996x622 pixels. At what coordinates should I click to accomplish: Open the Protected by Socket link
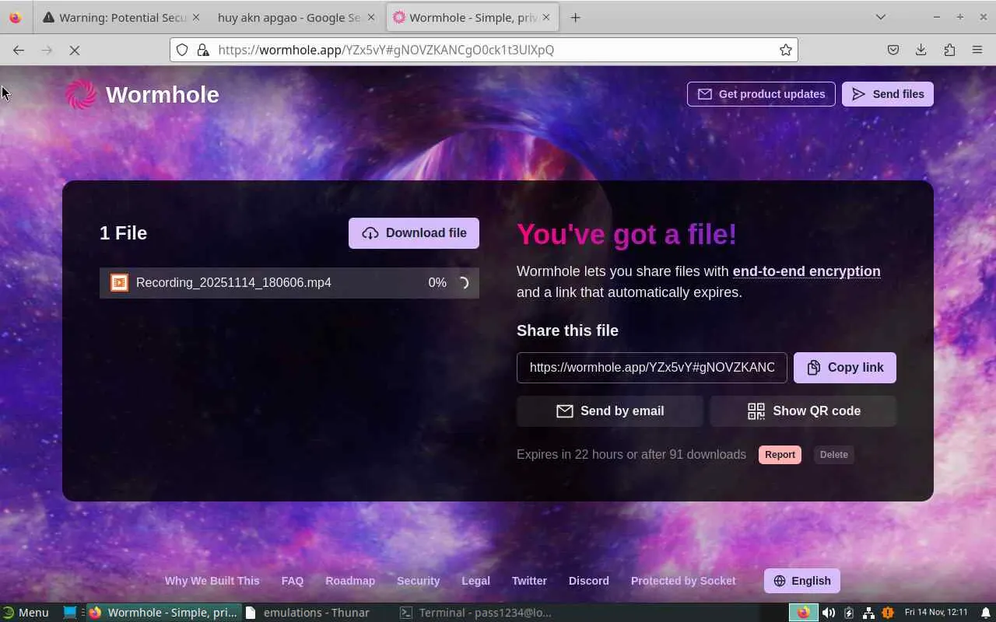683,581
